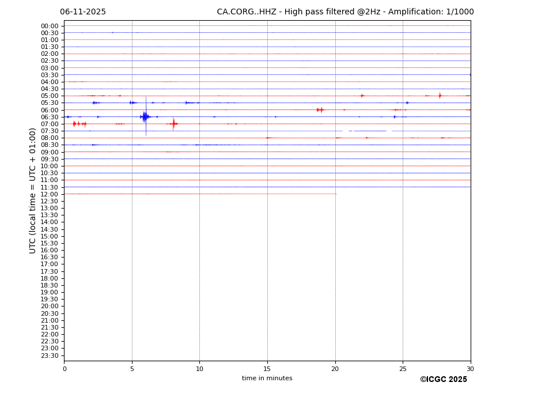534x401 pixels.
Task: Click the large blue seismic spike on the 06:30 trace
Action: 145,116
